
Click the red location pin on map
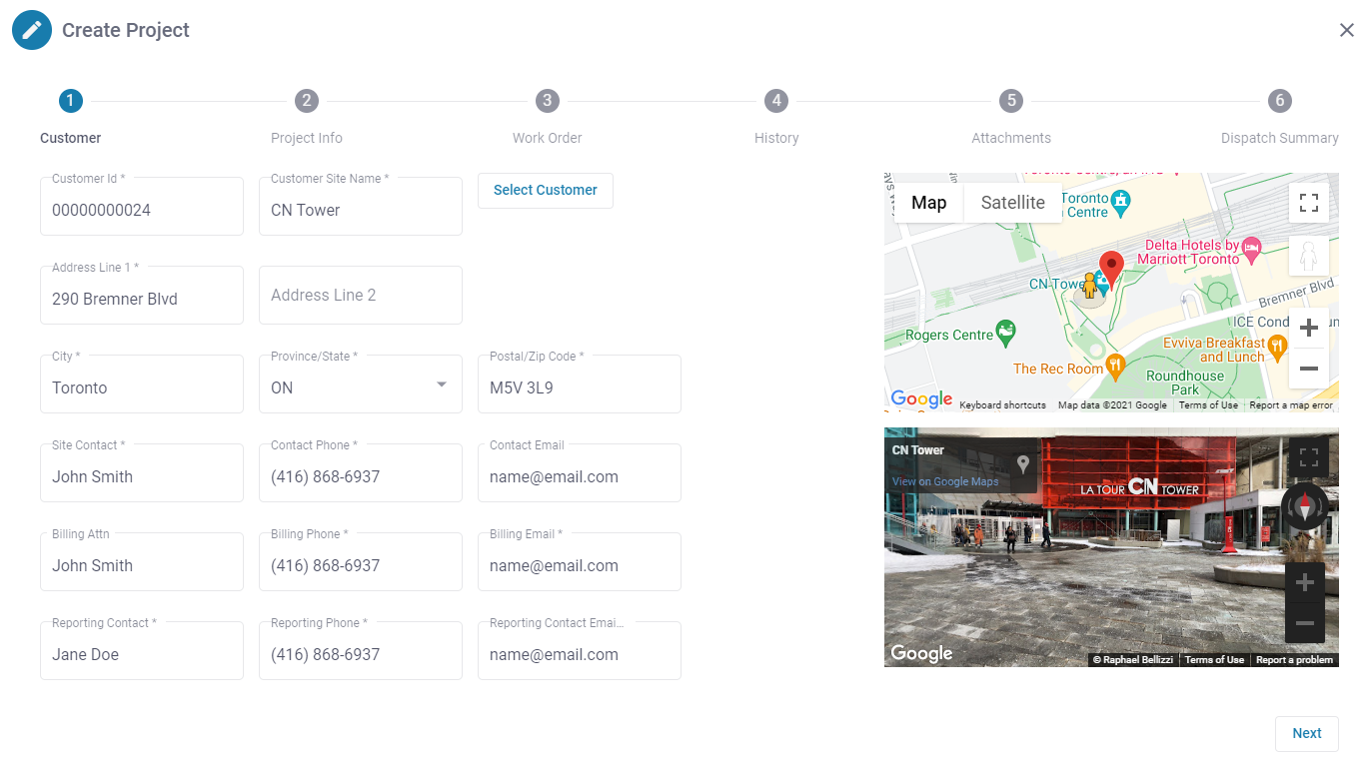pos(1111,269)
